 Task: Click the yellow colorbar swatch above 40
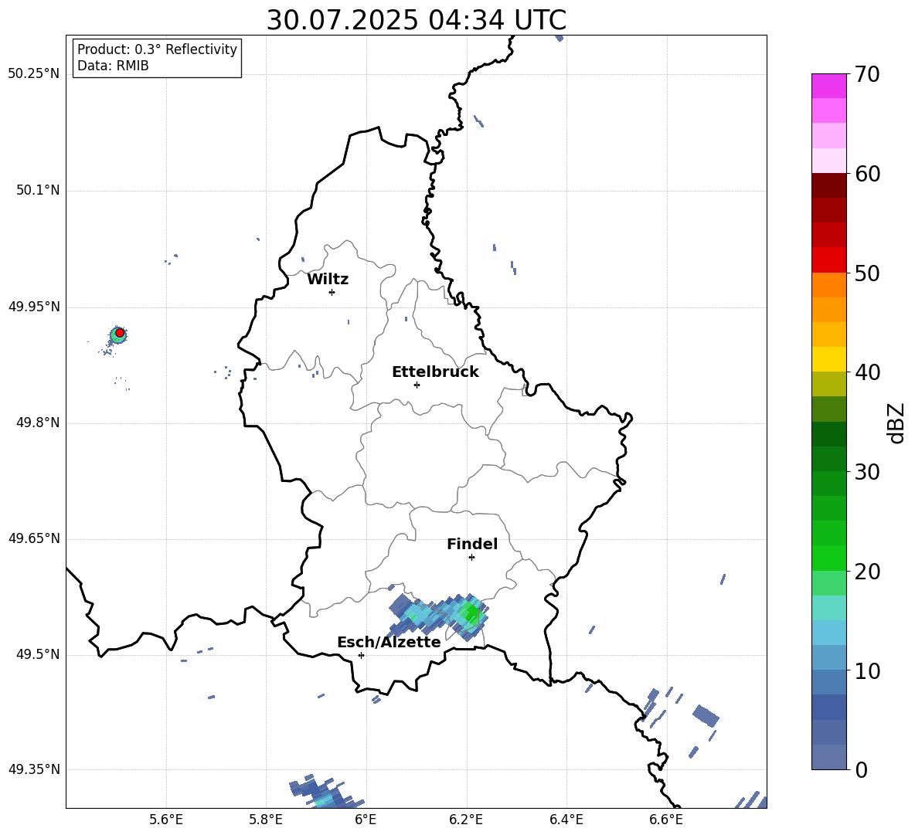click(828, 359)
